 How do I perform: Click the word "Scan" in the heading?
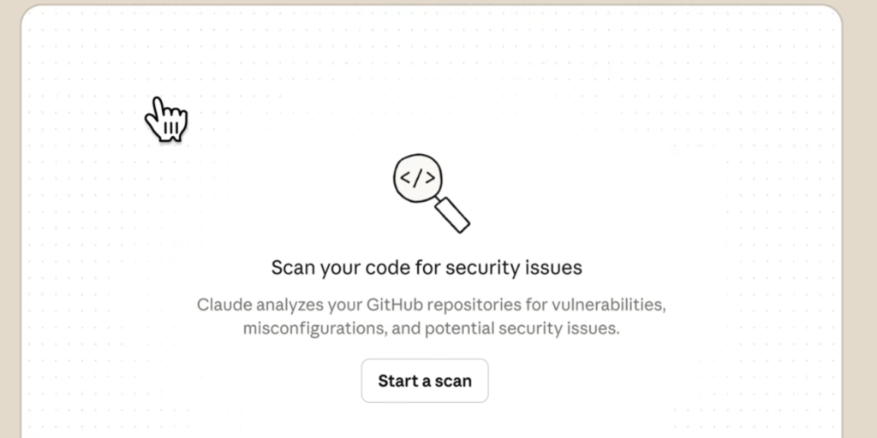click(x=294, y=268)
